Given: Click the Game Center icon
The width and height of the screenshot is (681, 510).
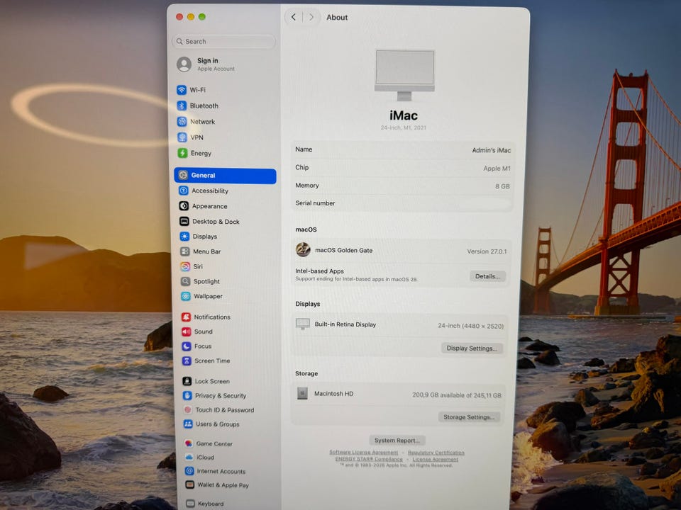Looking at the screenshot, I should [x=189, y=443].
